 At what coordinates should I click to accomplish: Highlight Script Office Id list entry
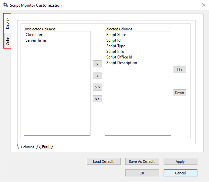(119, 57)
